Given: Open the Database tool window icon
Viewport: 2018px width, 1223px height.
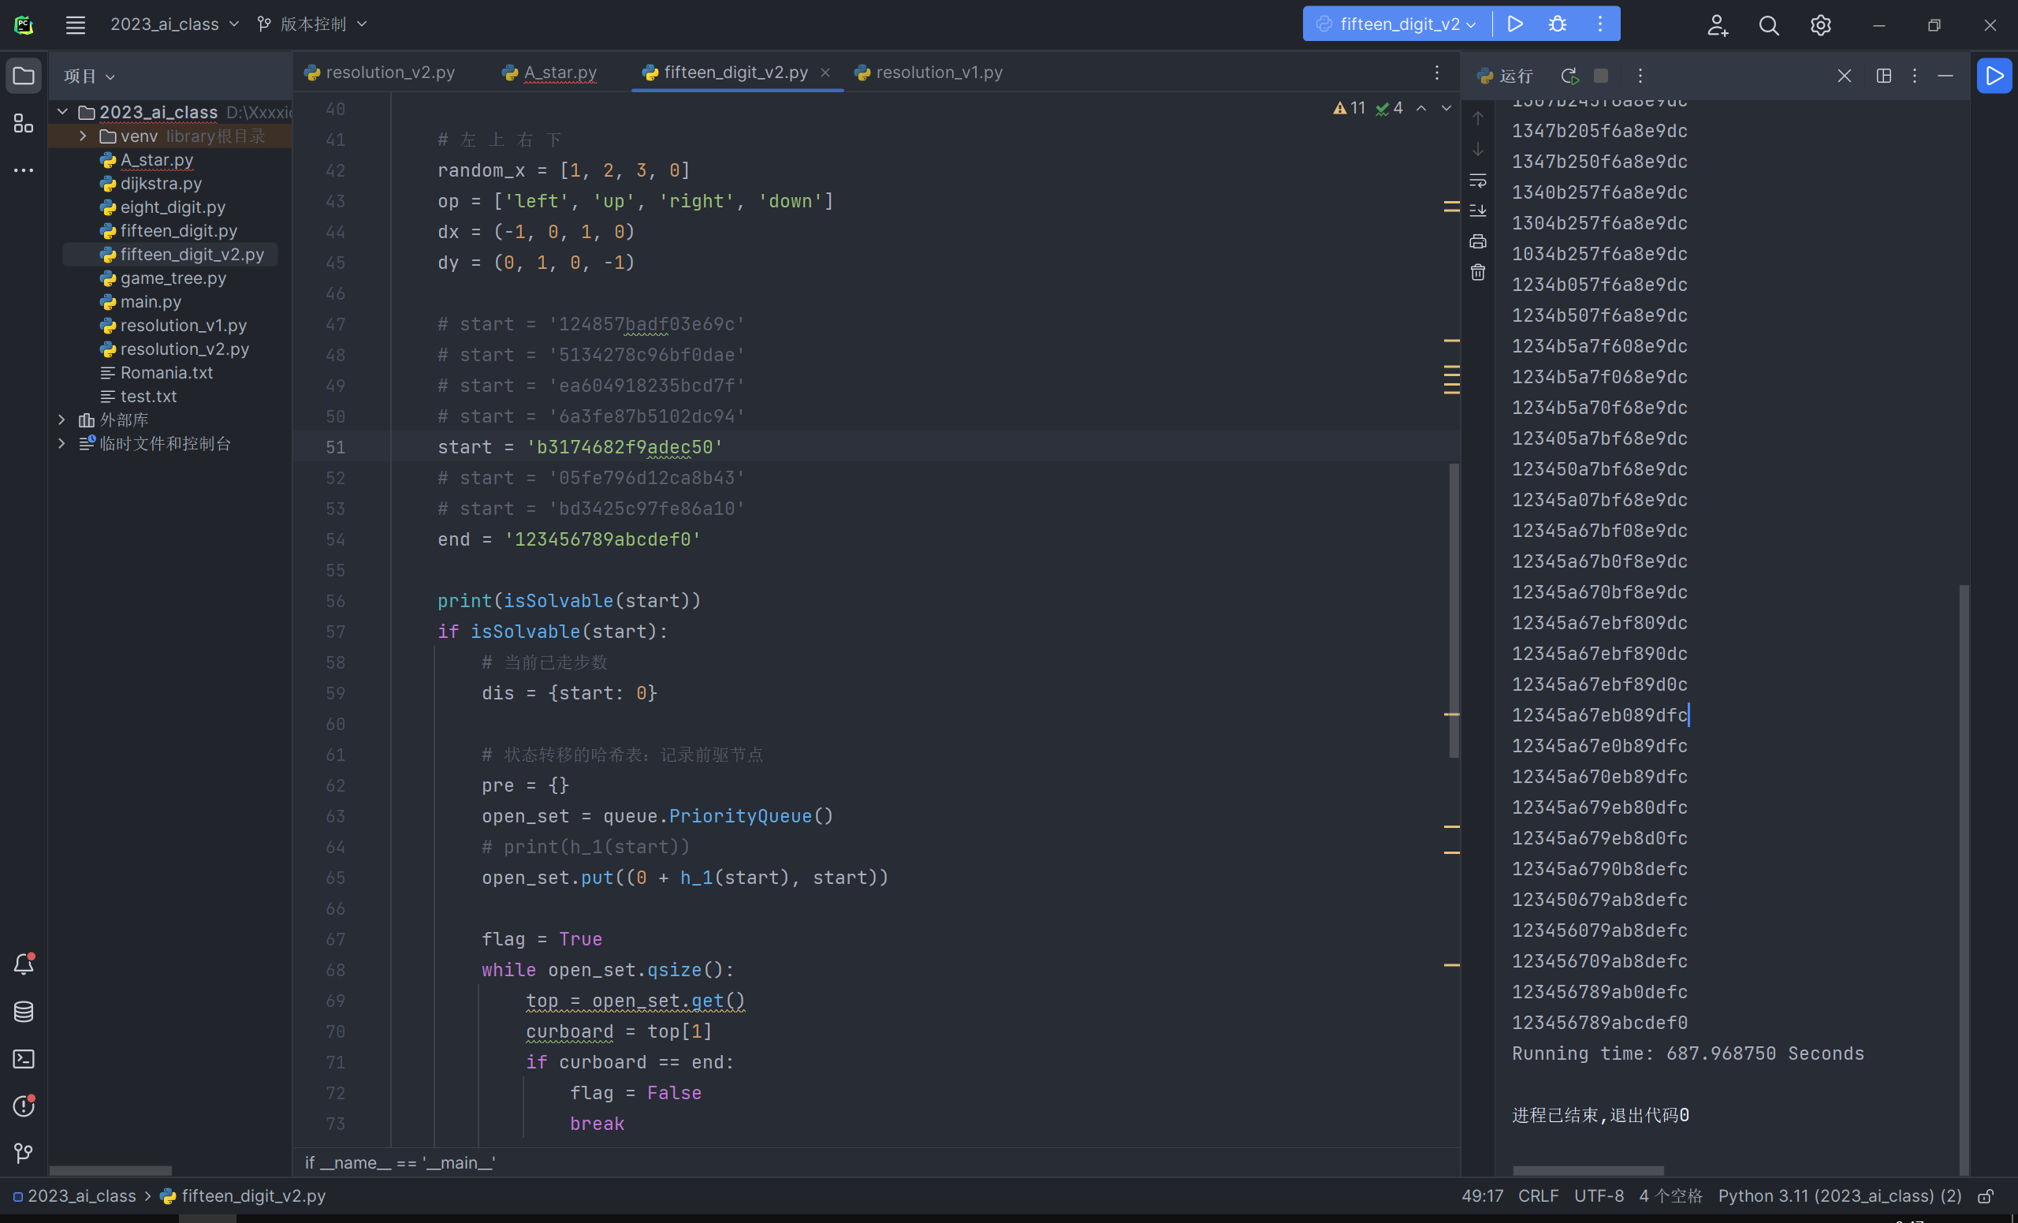Looking at the screenshot, I should (x=24, y=1012).
